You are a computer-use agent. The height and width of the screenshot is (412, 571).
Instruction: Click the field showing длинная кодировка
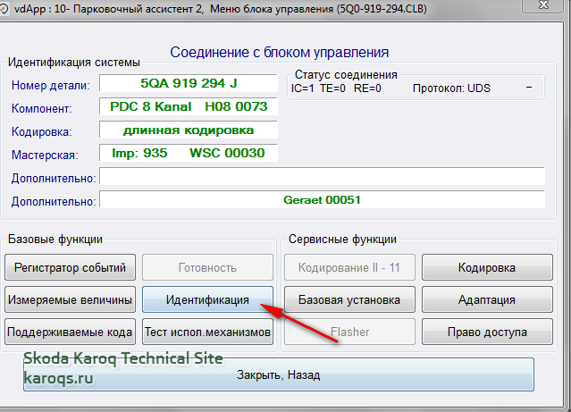tap(188, 130)
